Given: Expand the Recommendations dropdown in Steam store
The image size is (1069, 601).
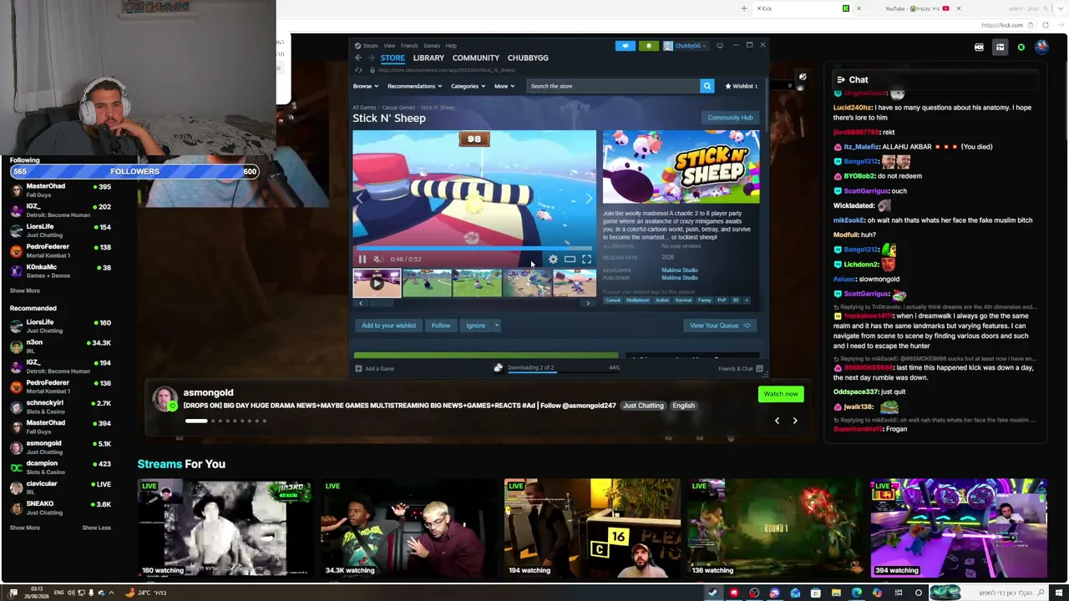Looking at the screenshot, I should pyautogui.click(x=414, y=86).
